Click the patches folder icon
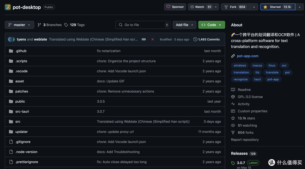This screenshot has height=169, width=305. coord(11,91)
